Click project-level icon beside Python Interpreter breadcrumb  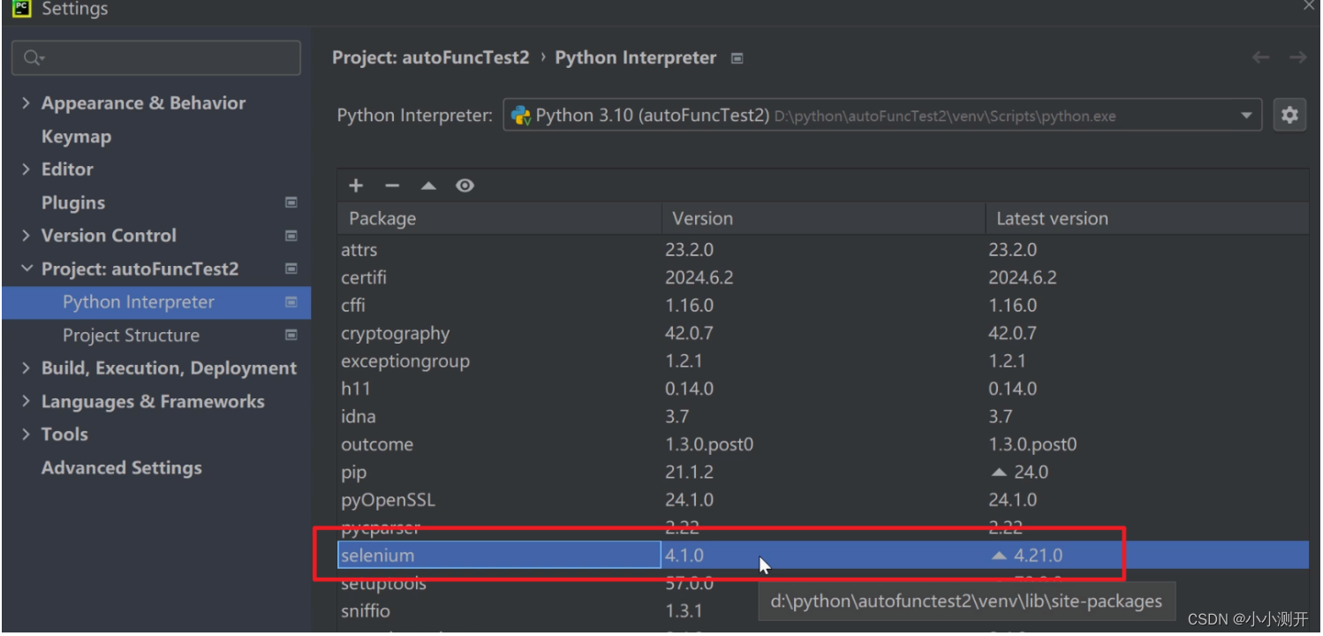pyautogui.click(x=737, y=58)
